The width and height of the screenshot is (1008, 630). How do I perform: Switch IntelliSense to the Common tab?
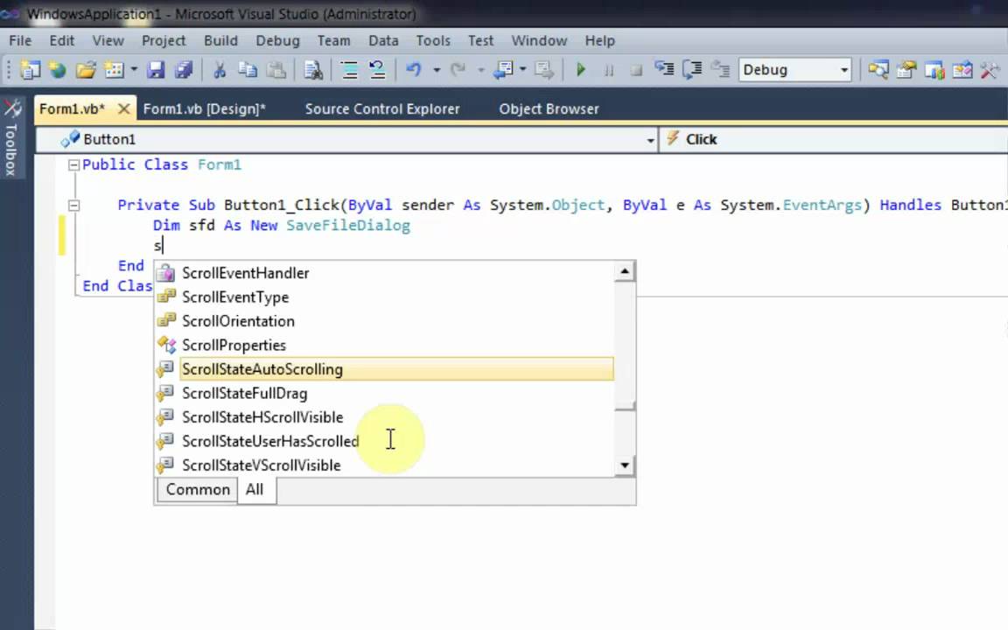point(198,490)
